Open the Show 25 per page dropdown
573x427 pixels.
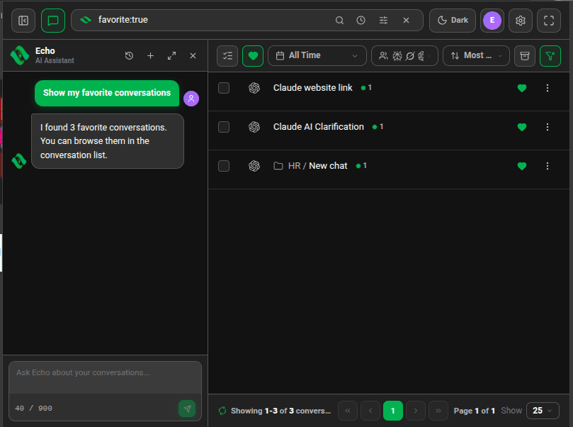pos(543,411)
